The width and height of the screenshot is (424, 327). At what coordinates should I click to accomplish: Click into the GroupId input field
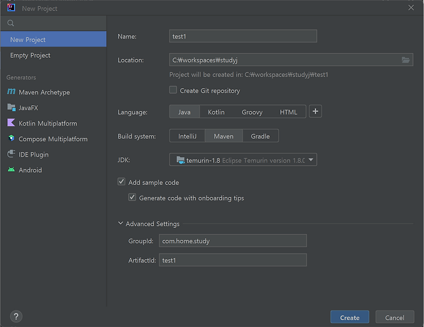click(x=233, y=240)
